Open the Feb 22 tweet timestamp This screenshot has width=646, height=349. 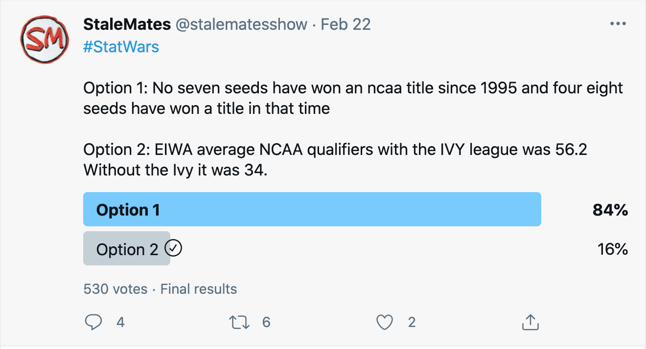[x=346, y=24]
